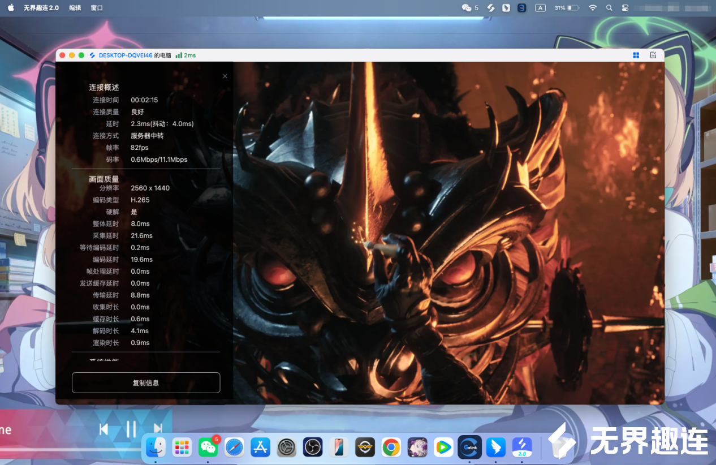Click the 渲染时长 value 0.9ms
Screen dimensions: 716x465
point(140,343)
